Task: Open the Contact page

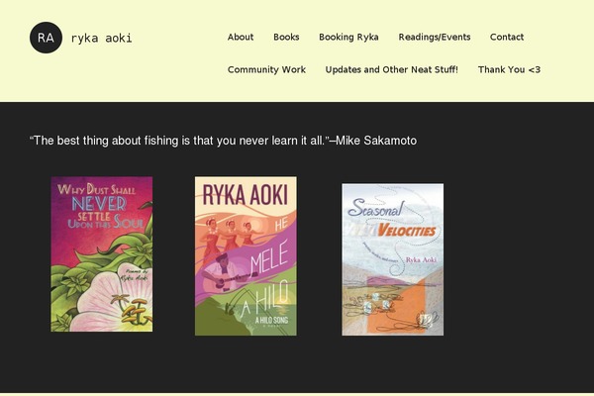Action: tap(507, 38)
